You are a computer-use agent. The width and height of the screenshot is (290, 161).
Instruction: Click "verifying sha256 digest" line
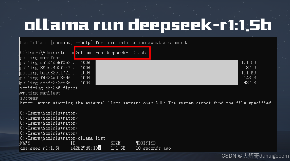click(49, 88)
